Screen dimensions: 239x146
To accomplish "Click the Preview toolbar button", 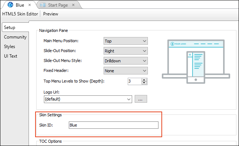I will 51,14.
